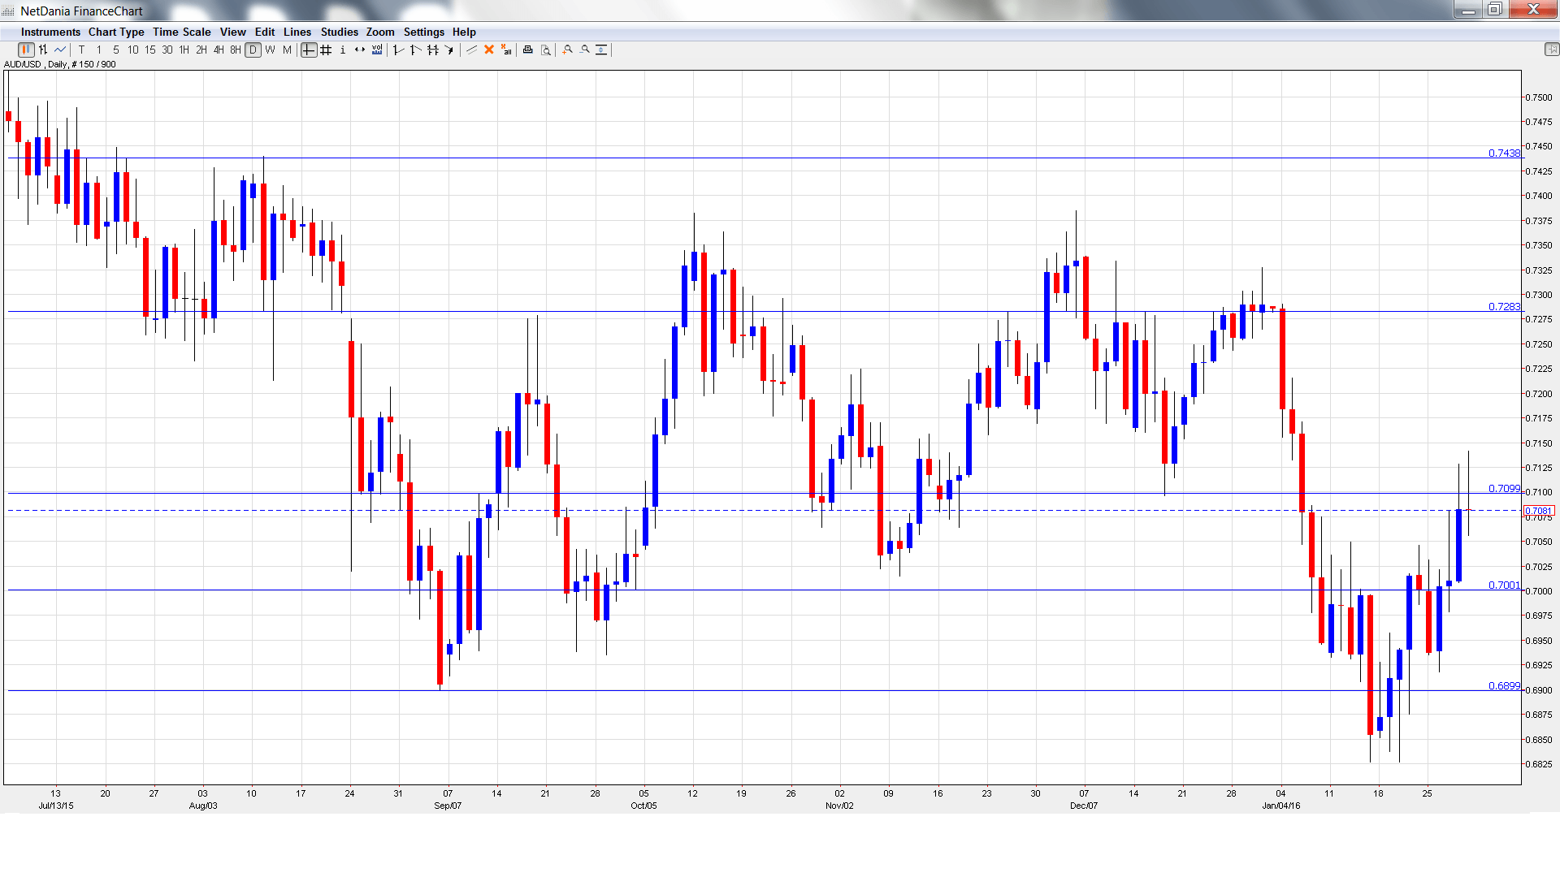The height and width of the screenshot is (877, 1560).
Task: Click the Jan/04/16 date axis label
Action: point(1281,806)
